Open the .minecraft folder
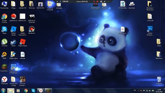The image size is (165, 93). click(150, 17)
